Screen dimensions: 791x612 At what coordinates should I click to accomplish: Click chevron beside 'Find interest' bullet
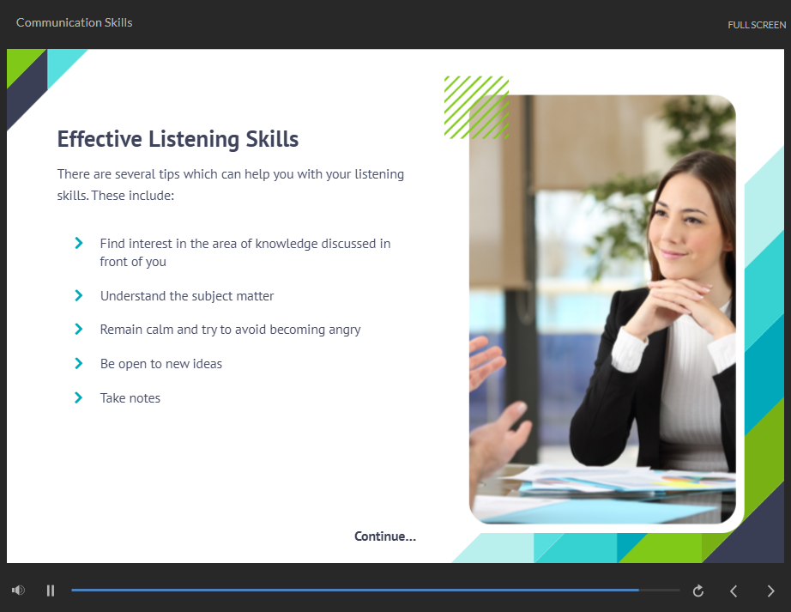[x=79, y=243]
